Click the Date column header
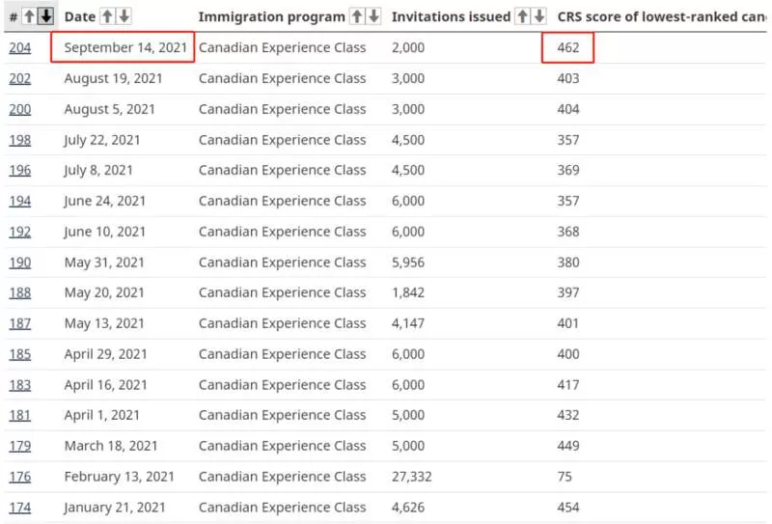 (80, 16)
